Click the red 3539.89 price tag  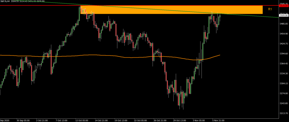click(x=284, y=6)
